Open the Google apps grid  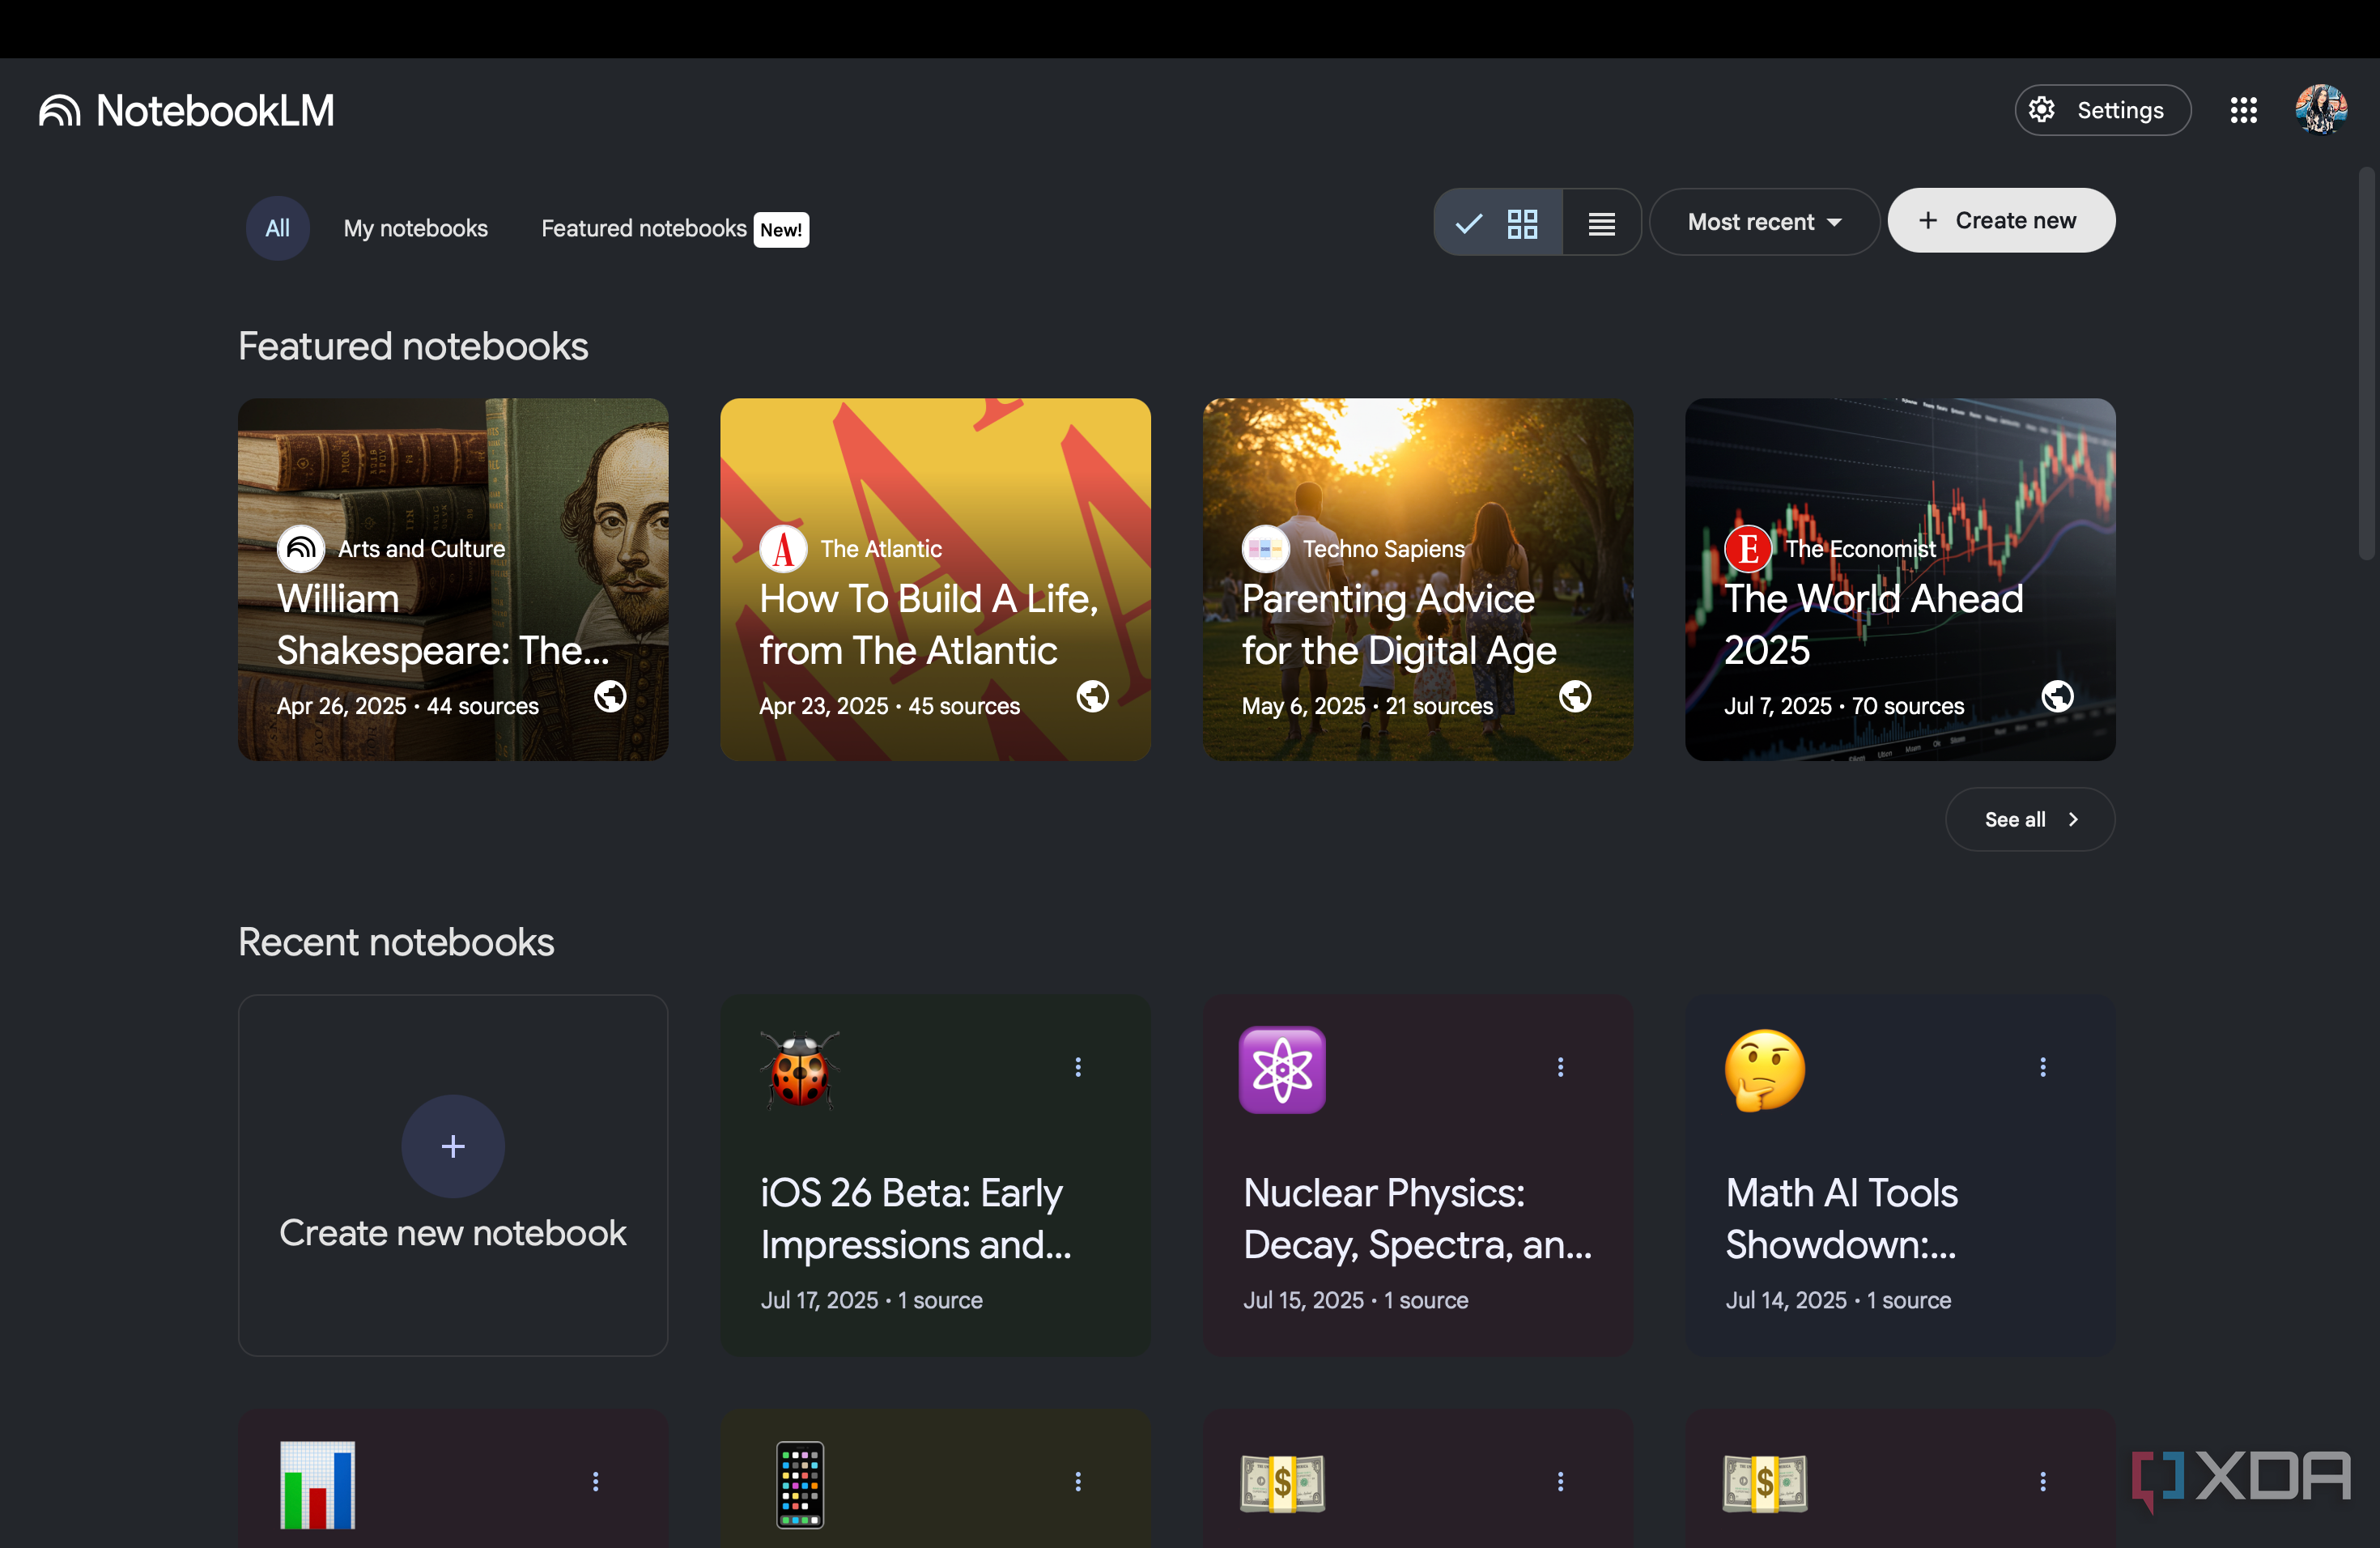[x=2243, y=110]
